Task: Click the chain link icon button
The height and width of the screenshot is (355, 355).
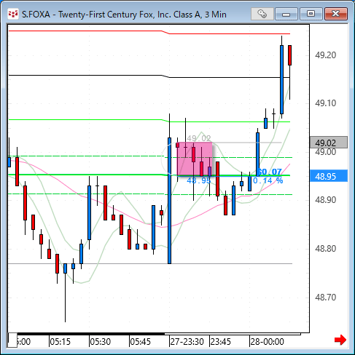Action: 262,14
